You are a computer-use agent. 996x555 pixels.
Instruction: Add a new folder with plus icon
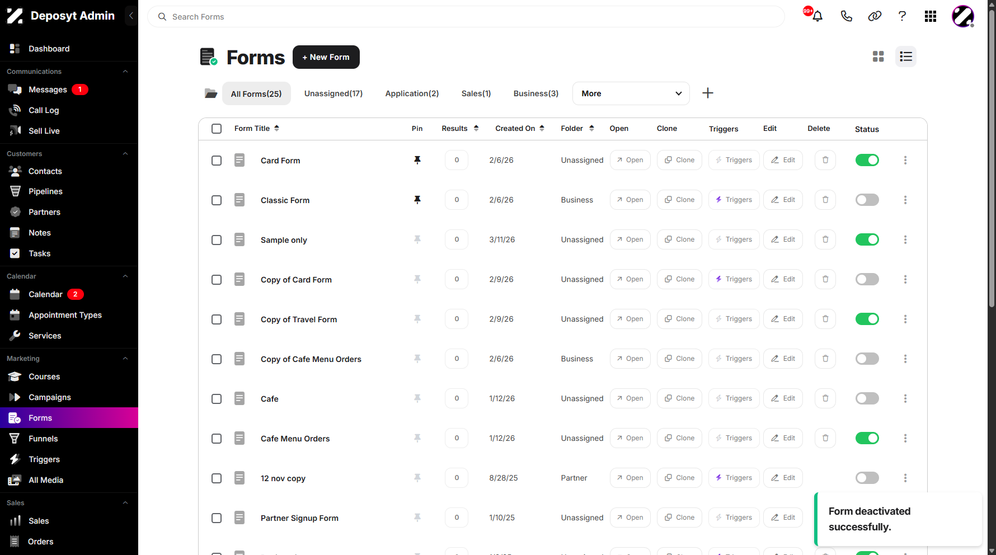pyautogui.click(x=708, y=93)
